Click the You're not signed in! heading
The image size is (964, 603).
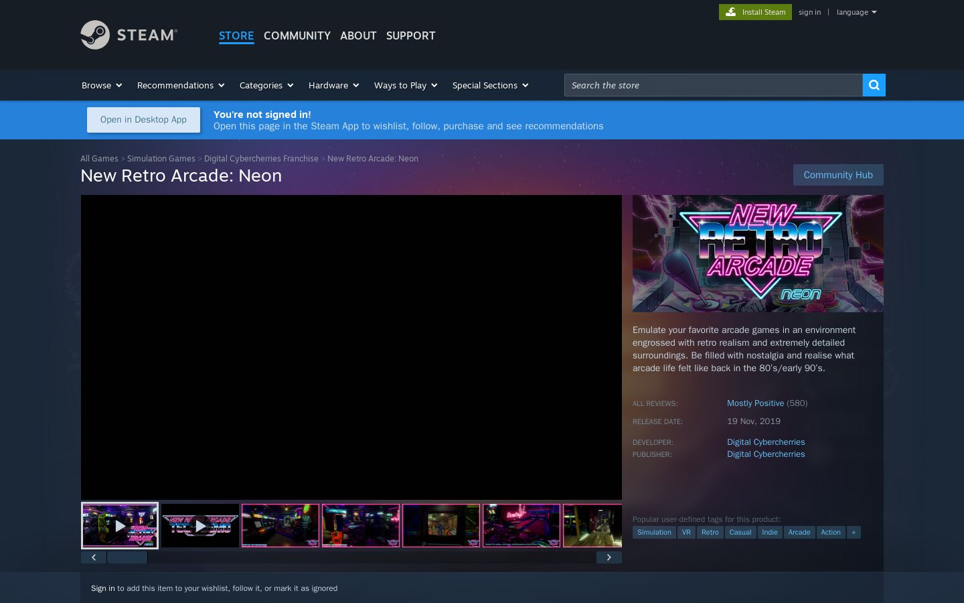click(x=262, y=115)
